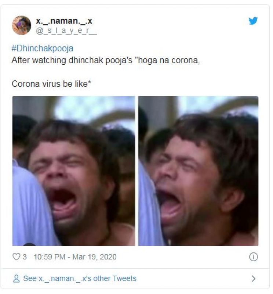Open the left crying man photo
The height and width of the screenshot is (294, 273).
click(x=74, y=171)
